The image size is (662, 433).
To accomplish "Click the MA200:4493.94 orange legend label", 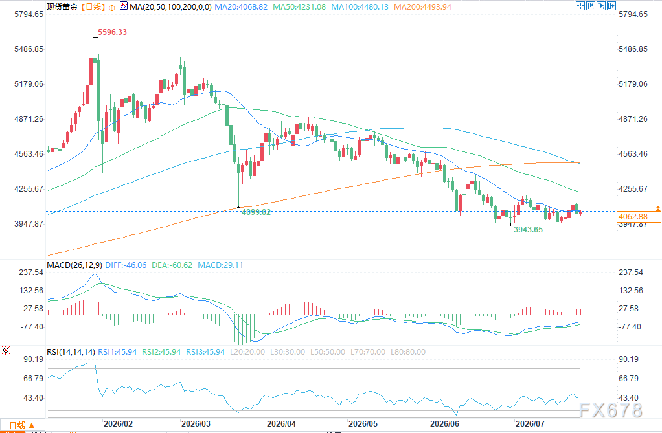I will point(422,7).
